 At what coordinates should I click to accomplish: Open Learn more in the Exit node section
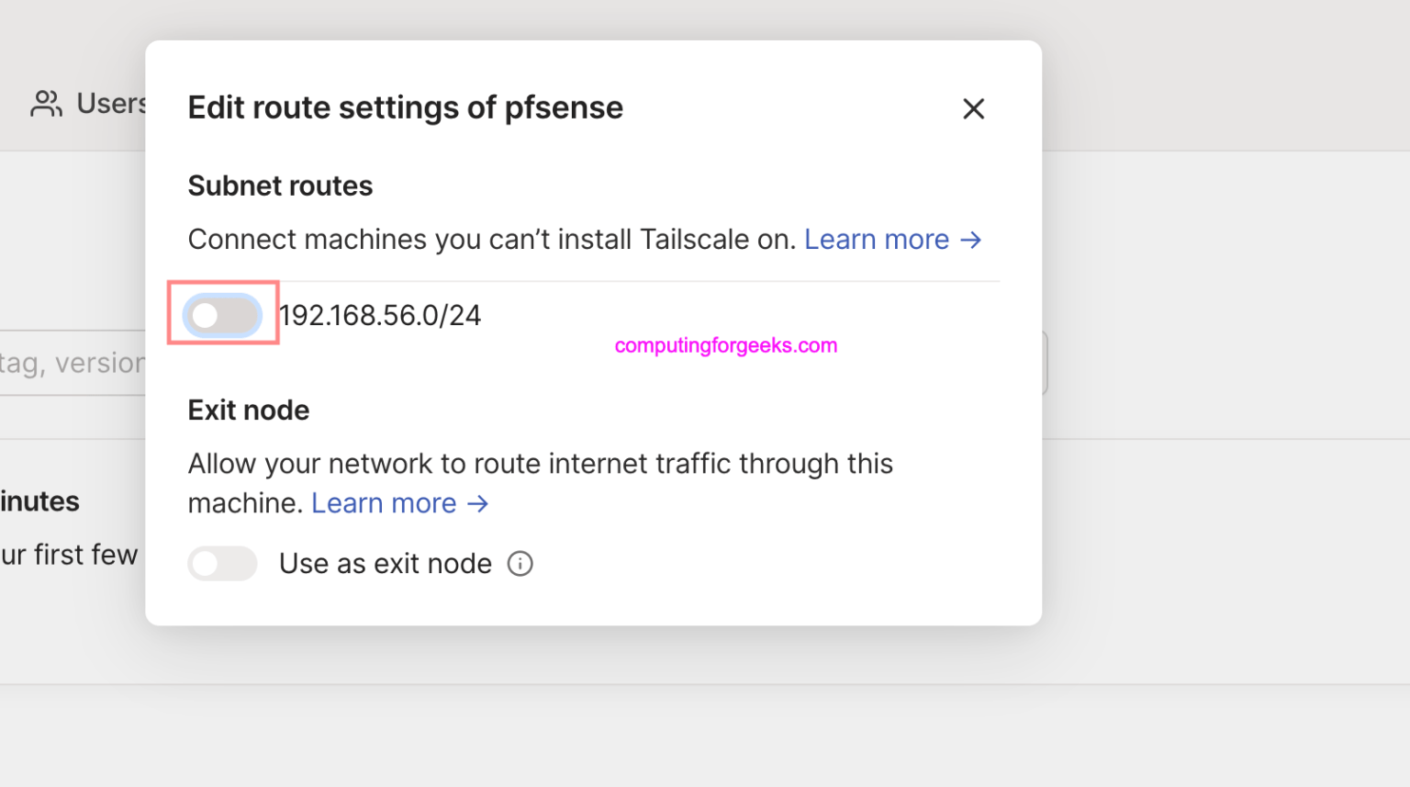pyautogui.click(x=384, y=503)
